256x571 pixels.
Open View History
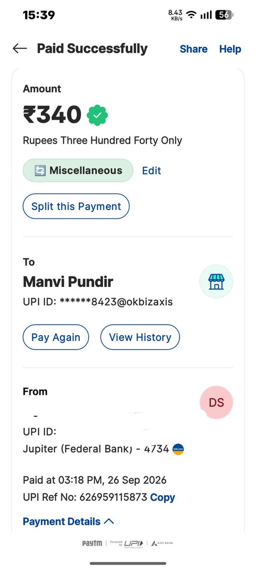[140, 337]
